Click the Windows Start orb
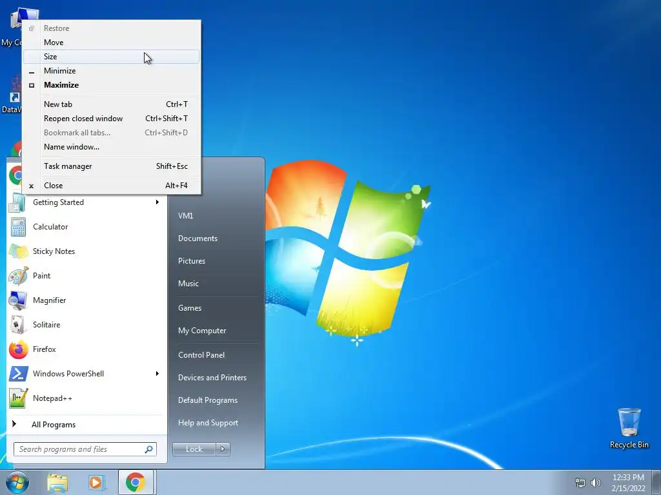The image size is (661, 495). [17, 482]
